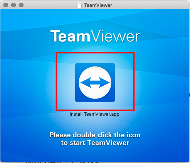Click the document proxy icon in title bar
Screen dimensions: 190x163
[x=79, y=5]
